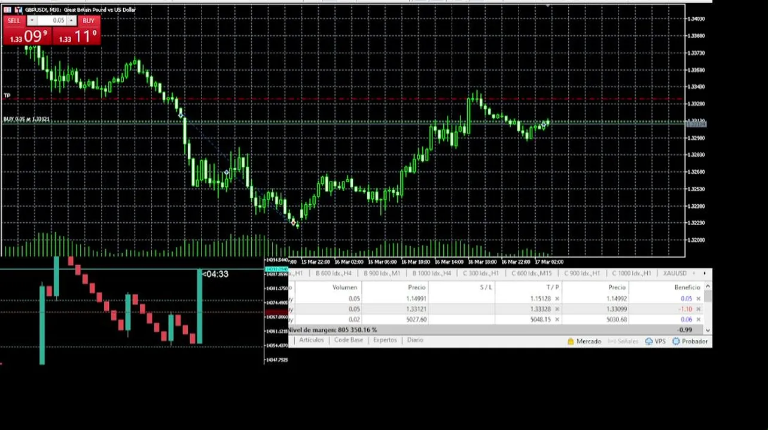This screenshot has height=430, width=768.
Task: Select the BUY 0.05 at 1.33121 order line label
Action: click(27, 119)
